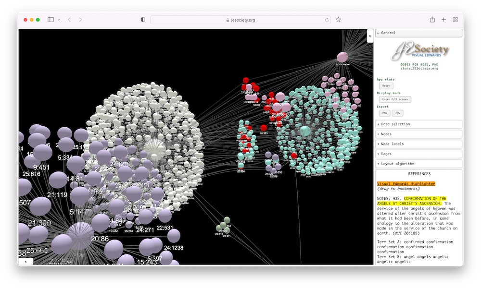Reload the page with the refresh icon
The width and height of the screenshot is (481, 289).
[x=327, y=20]
